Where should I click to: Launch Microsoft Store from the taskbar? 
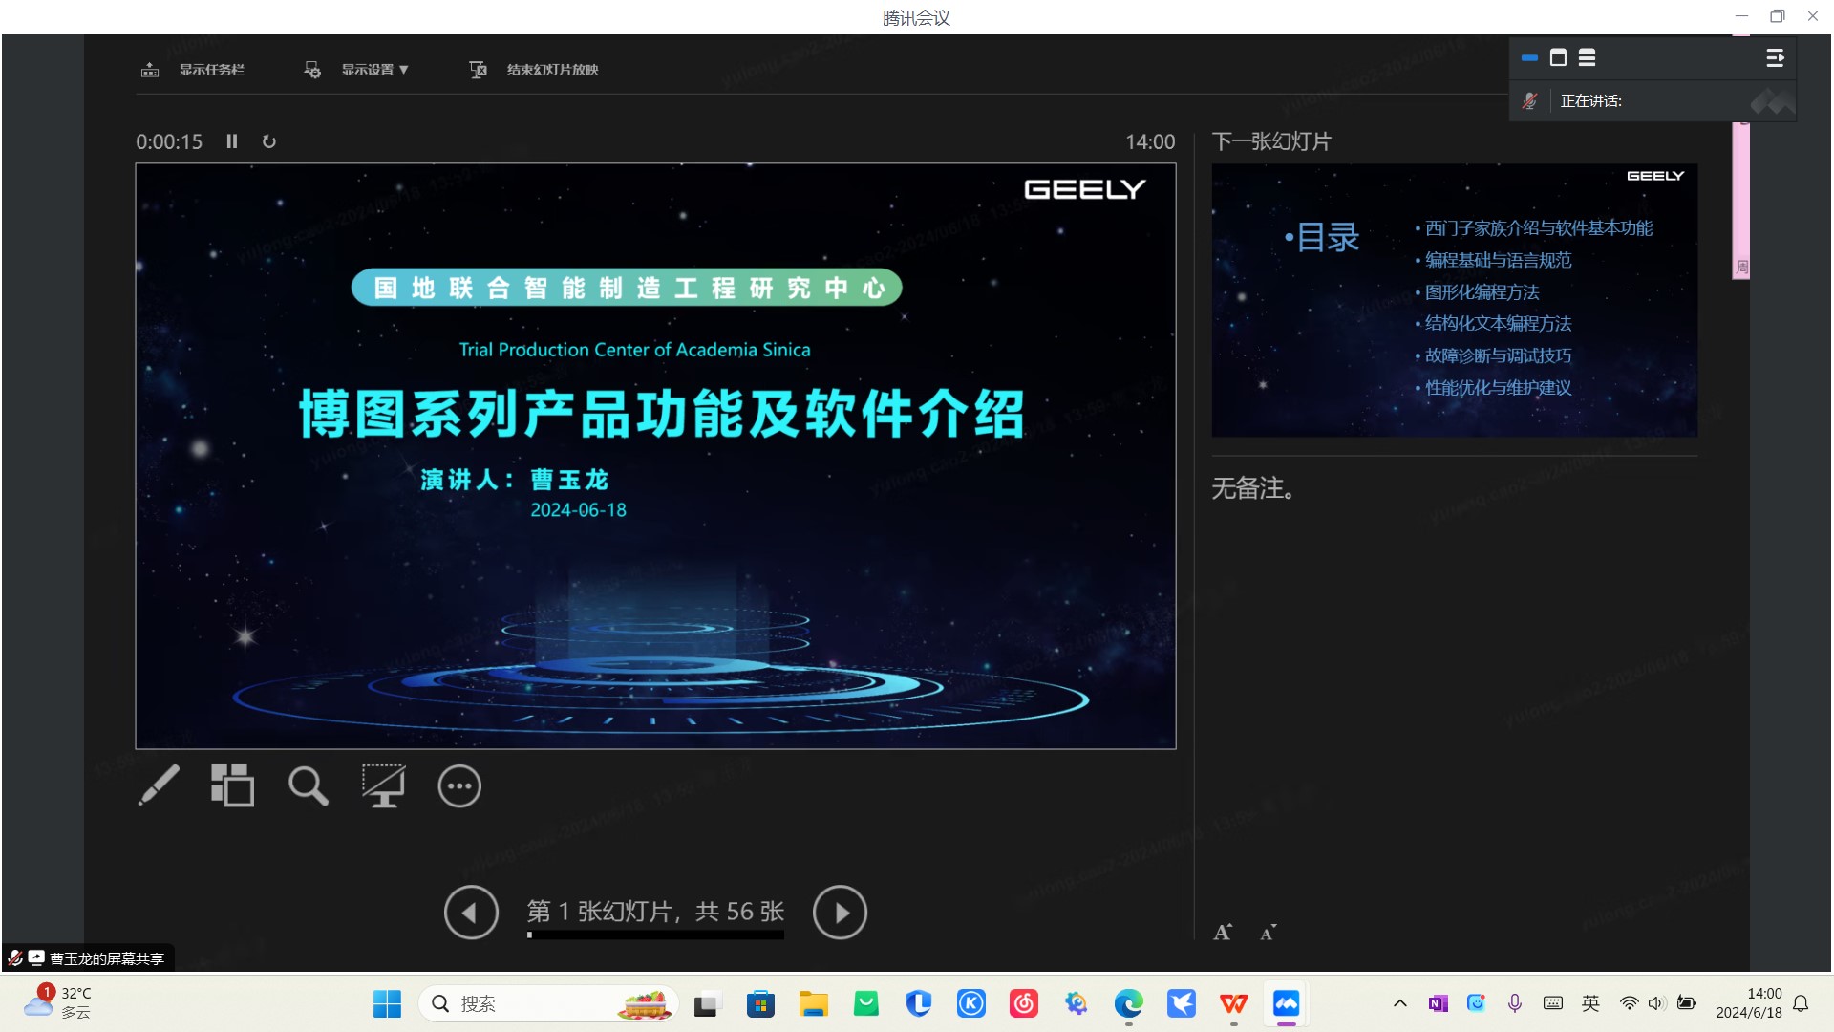pos(760,1003)
